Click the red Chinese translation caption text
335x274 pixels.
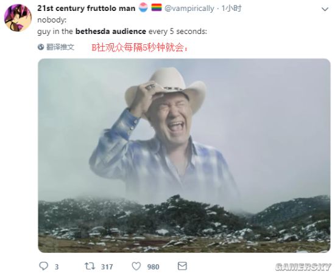coord(140,48)
